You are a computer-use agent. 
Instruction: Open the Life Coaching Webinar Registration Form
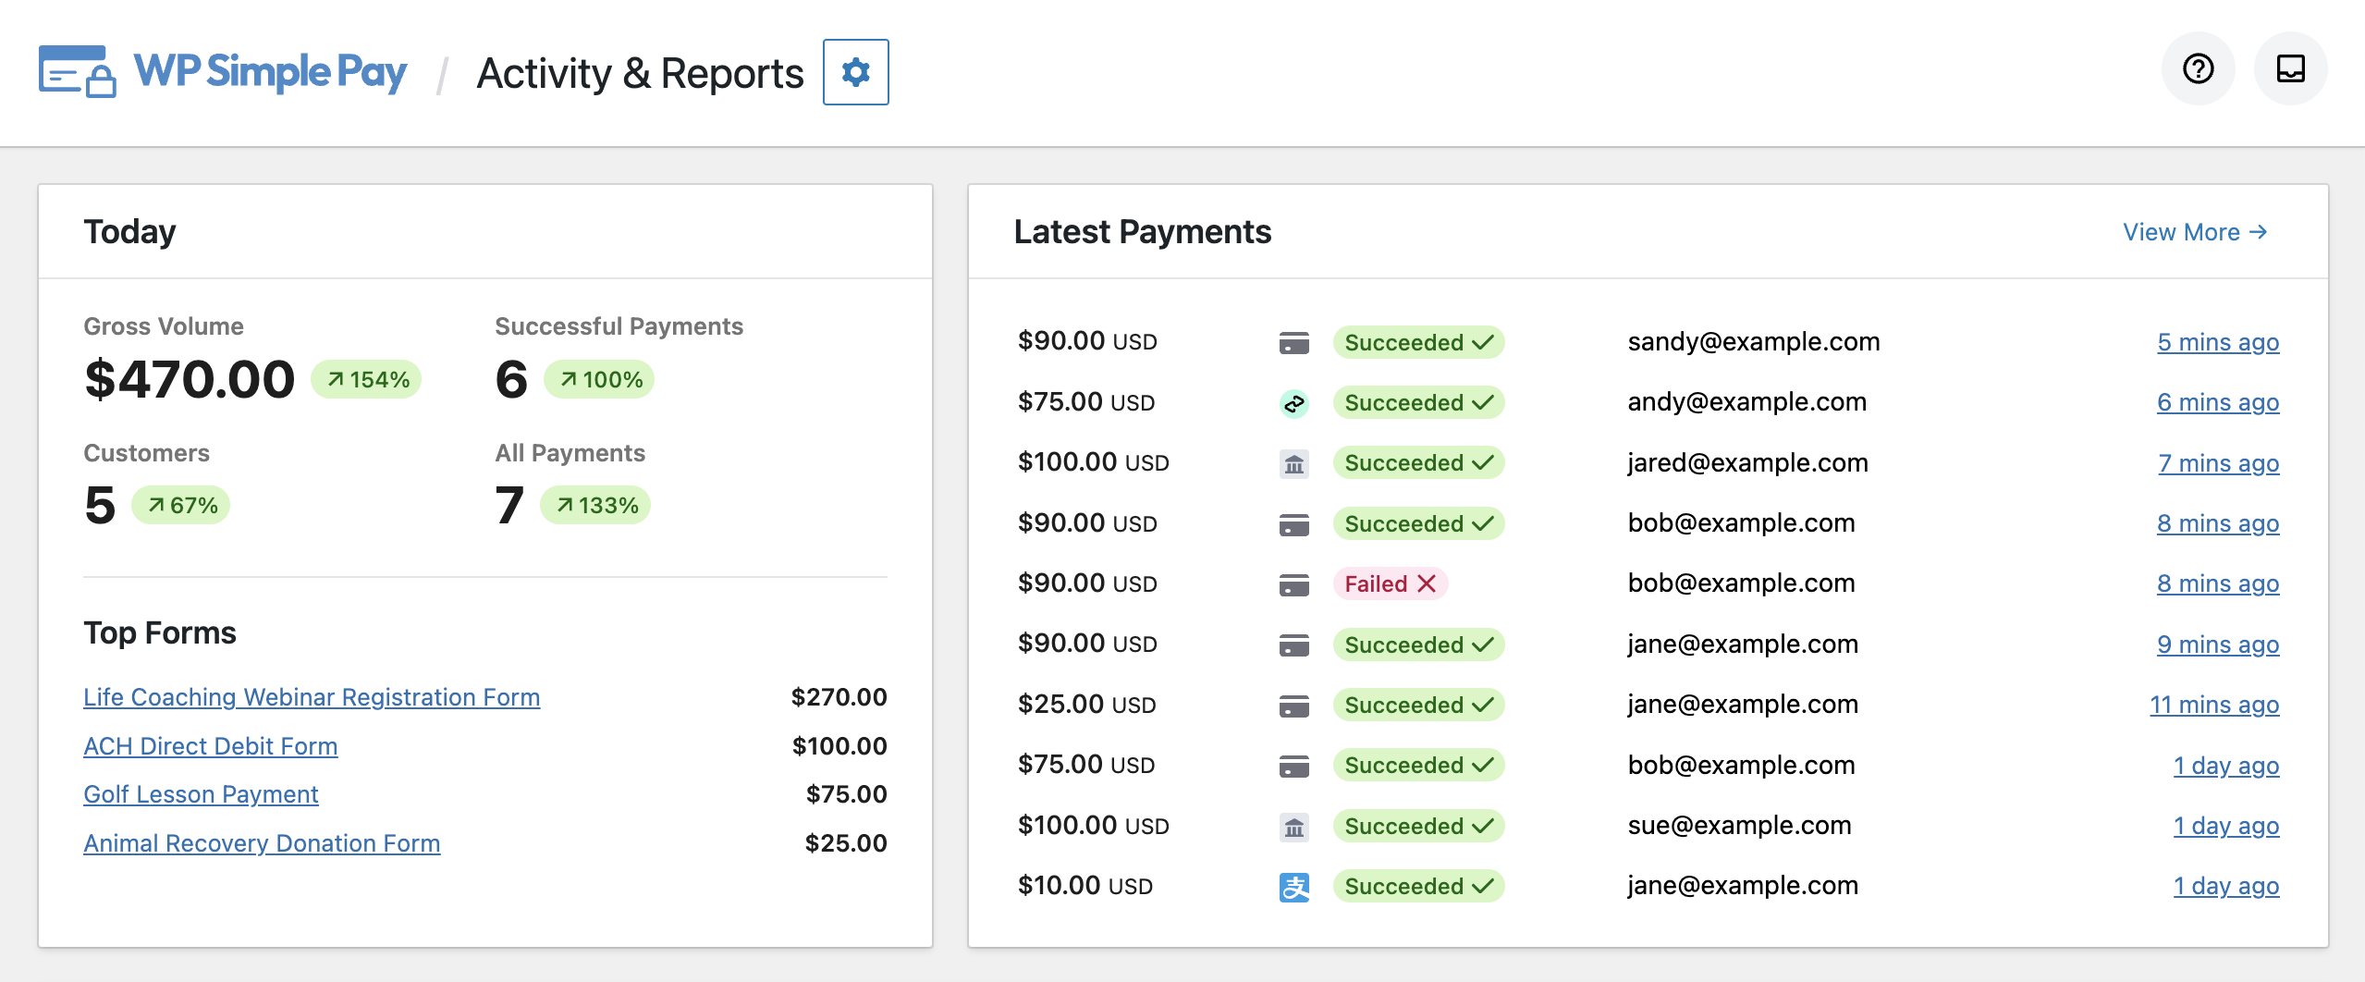coord(312,697)
